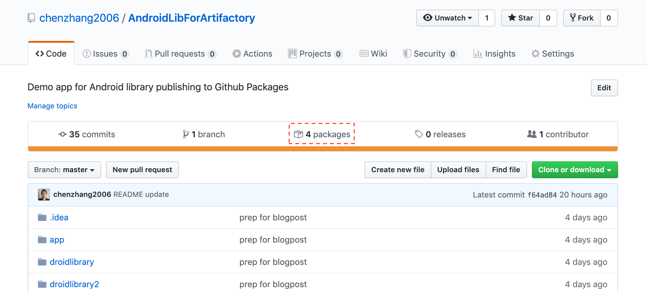Click the contributors people icon
647x292 pixels.
pos(532,134)
